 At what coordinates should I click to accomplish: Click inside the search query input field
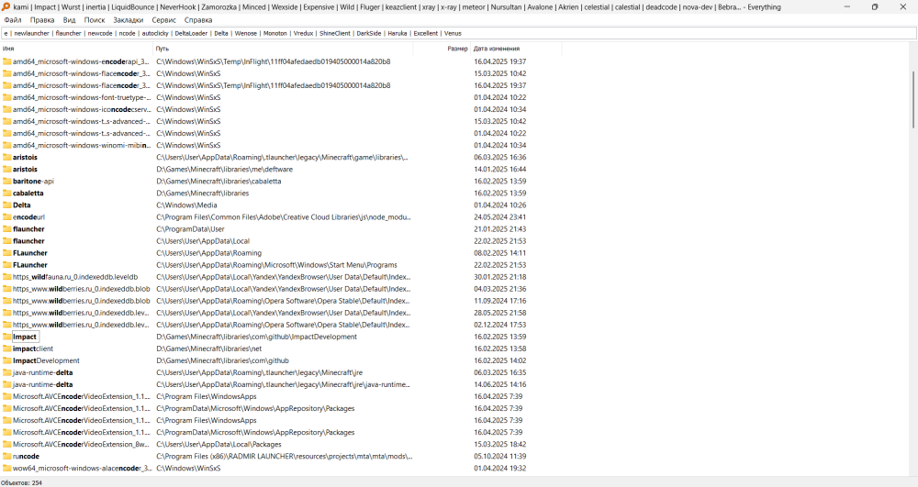pos(458,33)
